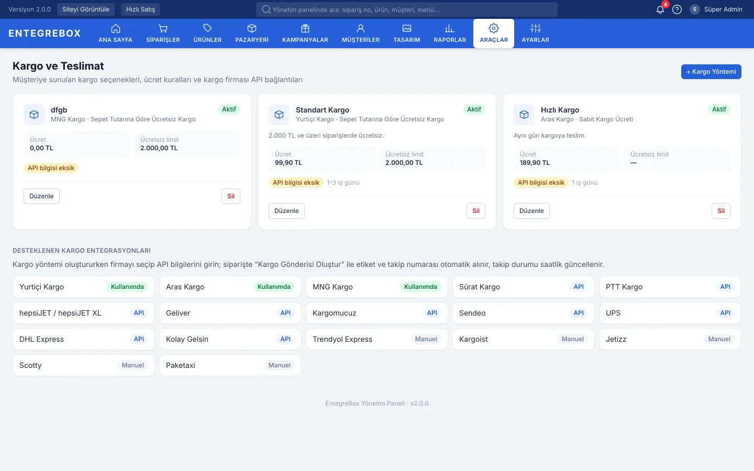
Task: Open Süper Admin account avatar
Action: point(695,9)
